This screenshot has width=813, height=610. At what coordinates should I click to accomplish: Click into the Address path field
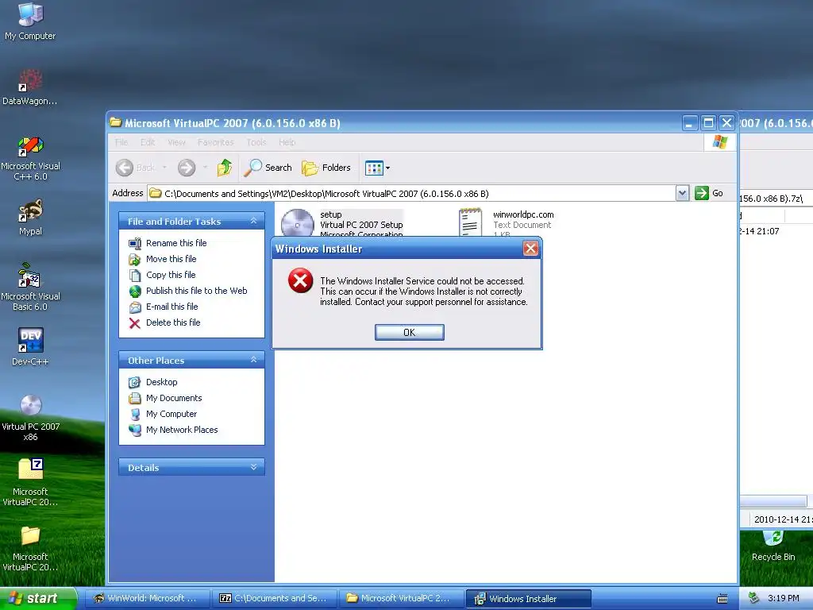412,194
